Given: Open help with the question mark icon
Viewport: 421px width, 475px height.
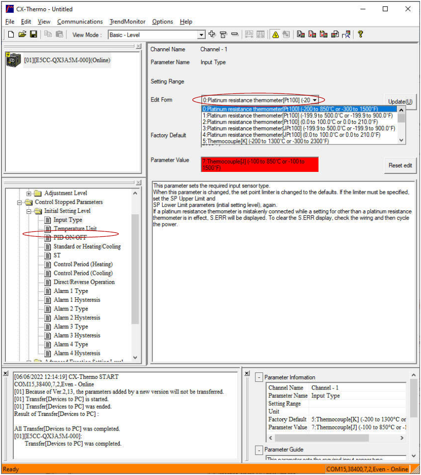Looking at the screenshot, I should (x=360, y=34).
